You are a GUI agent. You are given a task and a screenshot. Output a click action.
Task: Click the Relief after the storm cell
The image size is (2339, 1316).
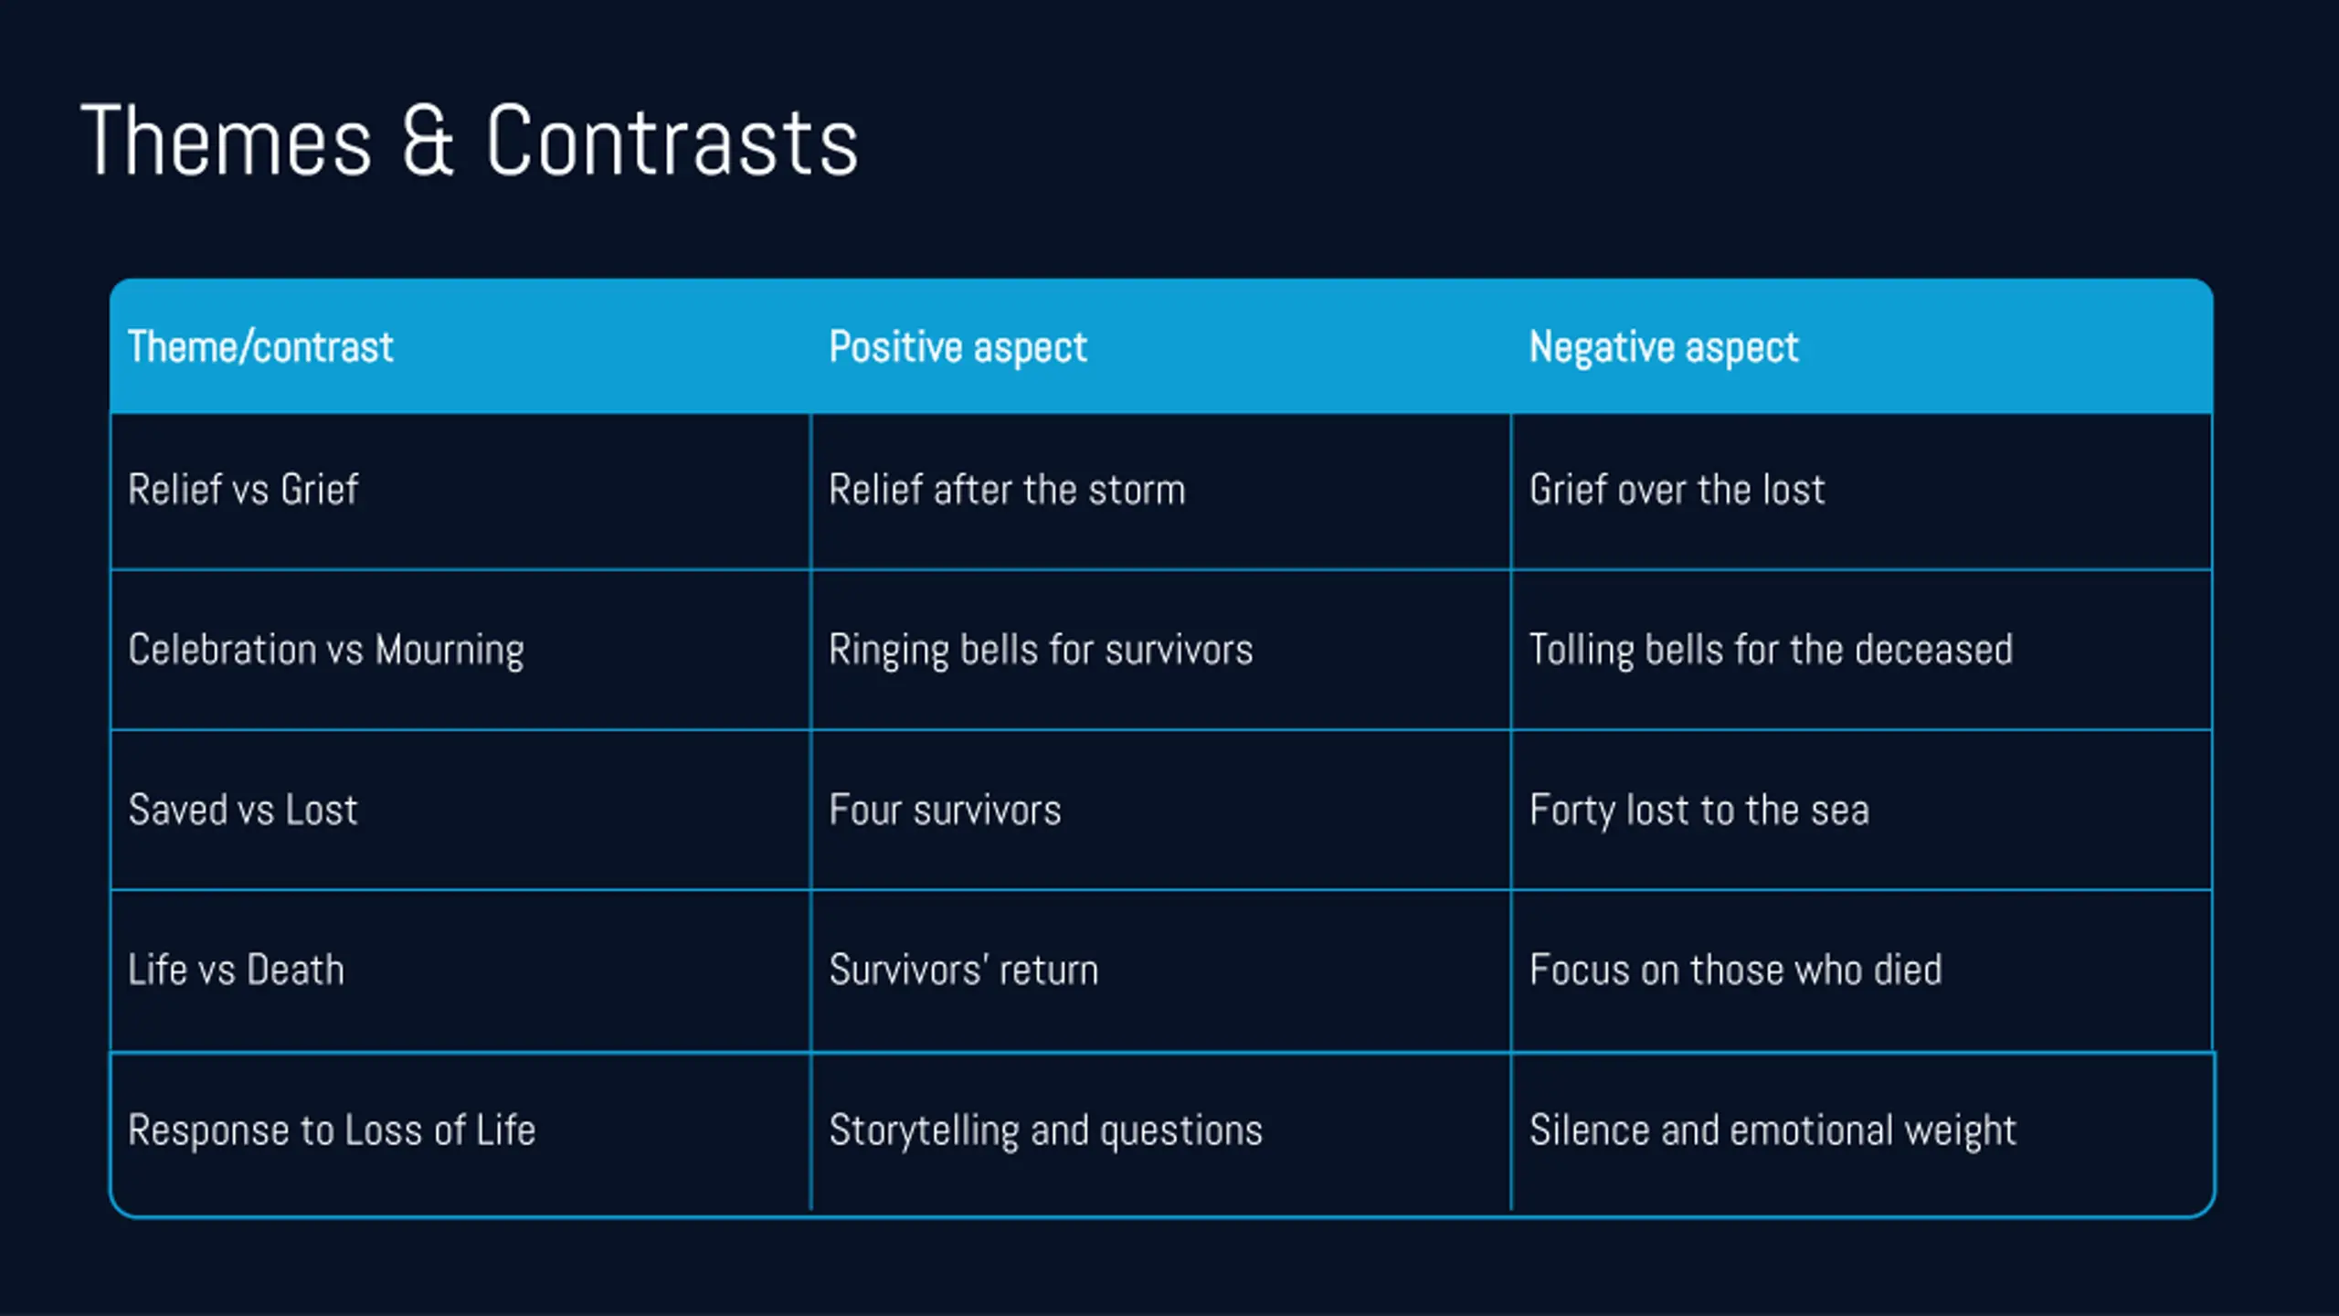[1160, 491]
